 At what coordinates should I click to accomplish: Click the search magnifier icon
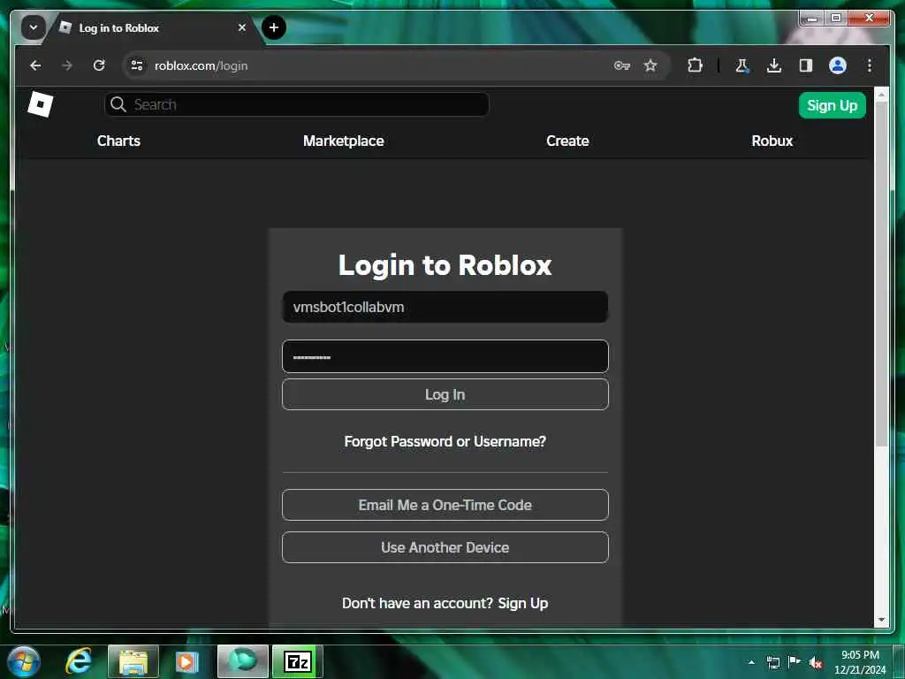118,104
